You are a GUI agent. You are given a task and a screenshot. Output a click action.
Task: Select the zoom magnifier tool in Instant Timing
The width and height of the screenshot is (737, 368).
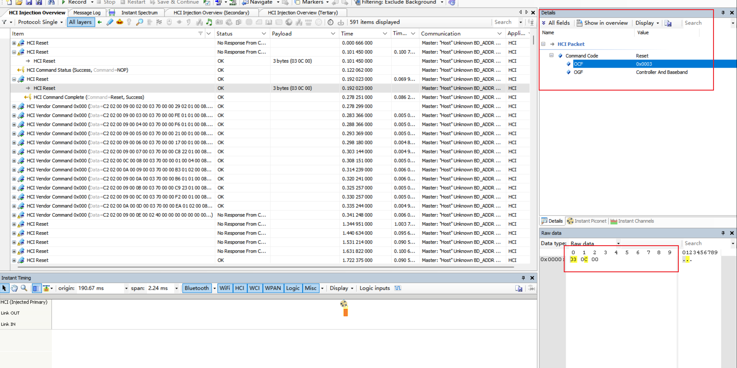tap(24, 288)
